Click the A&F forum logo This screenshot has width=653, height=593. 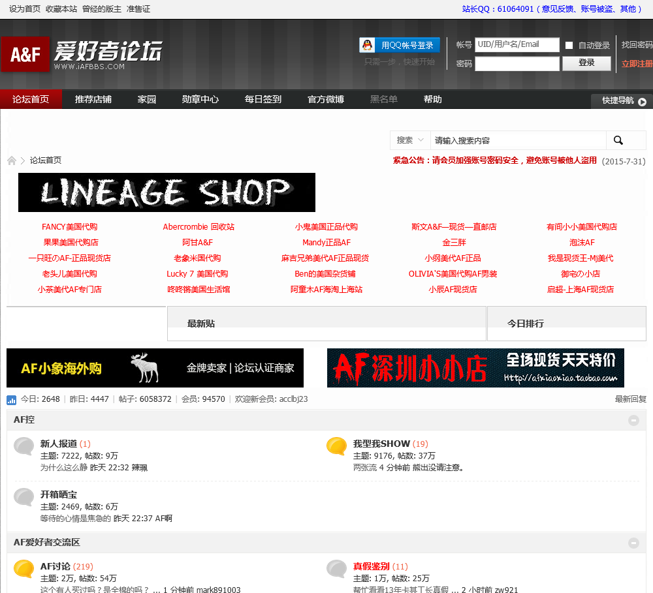pos(82,54)
